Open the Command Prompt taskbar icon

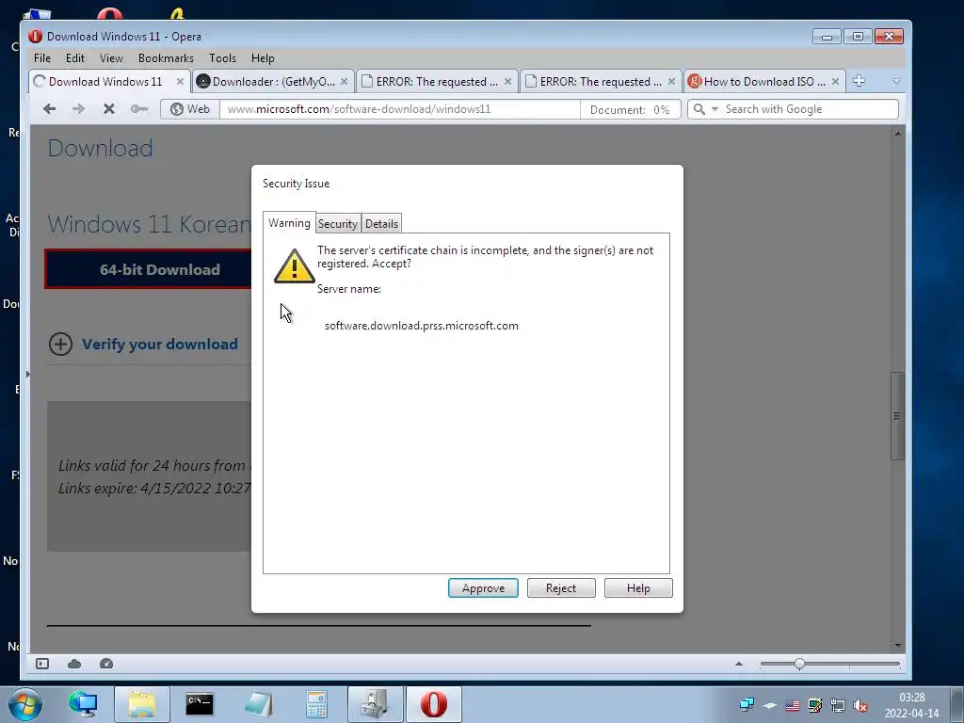[200, 704]
